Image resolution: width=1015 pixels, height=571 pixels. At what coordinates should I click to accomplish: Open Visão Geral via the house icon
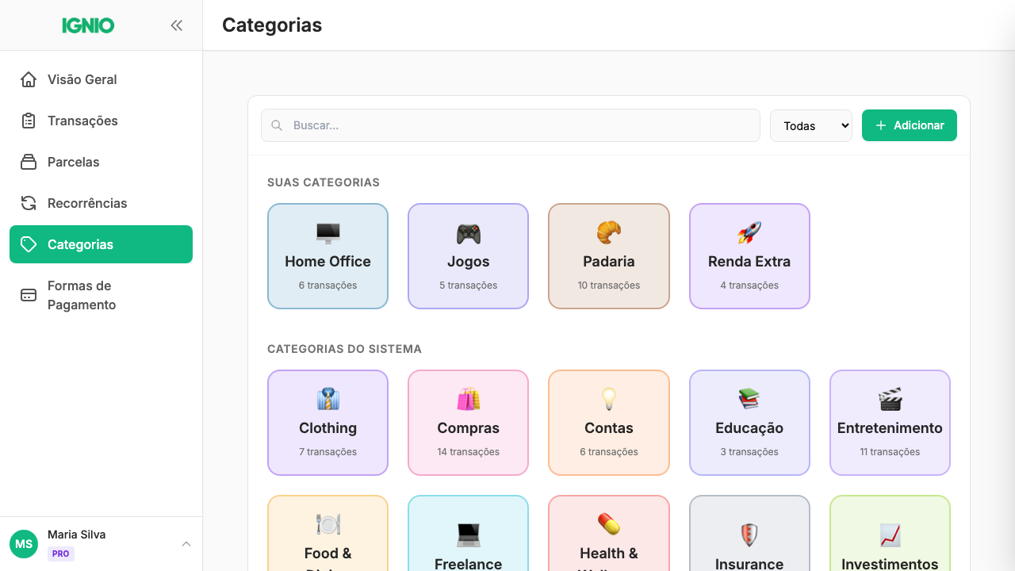(x=28, y=79)
